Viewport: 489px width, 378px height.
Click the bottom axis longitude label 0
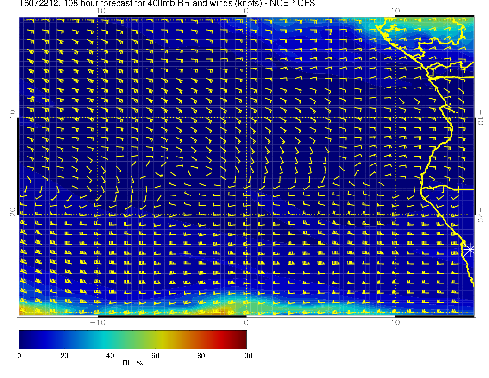coord(246,322)
